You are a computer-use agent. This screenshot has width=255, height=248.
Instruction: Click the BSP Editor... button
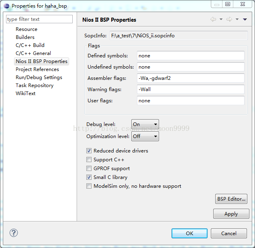point(231,199)
